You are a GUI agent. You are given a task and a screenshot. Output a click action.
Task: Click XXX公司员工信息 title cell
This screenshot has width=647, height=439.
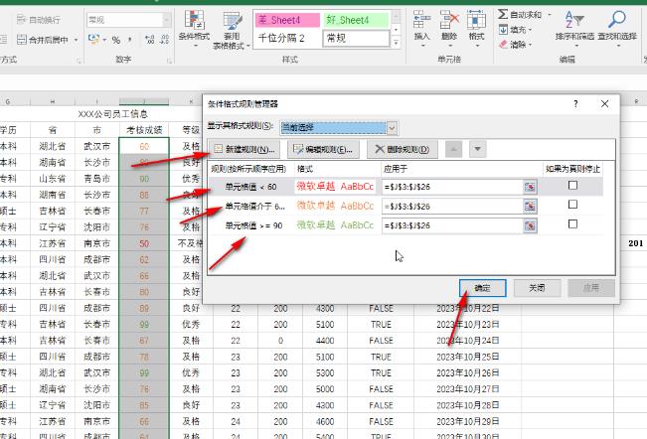point(112,114)
